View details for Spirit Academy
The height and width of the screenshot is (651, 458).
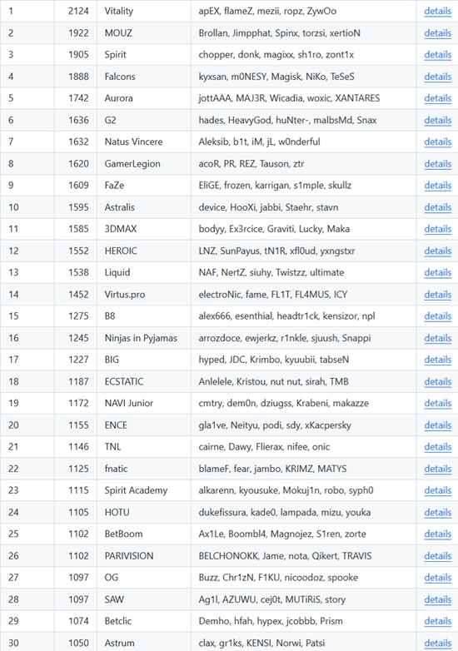pyautogui.click(x=438, y=490)
